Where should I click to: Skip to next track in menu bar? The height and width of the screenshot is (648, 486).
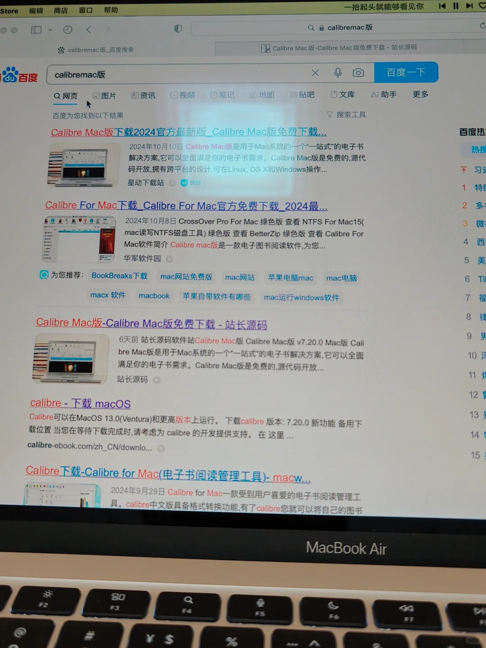pos(469,5)
